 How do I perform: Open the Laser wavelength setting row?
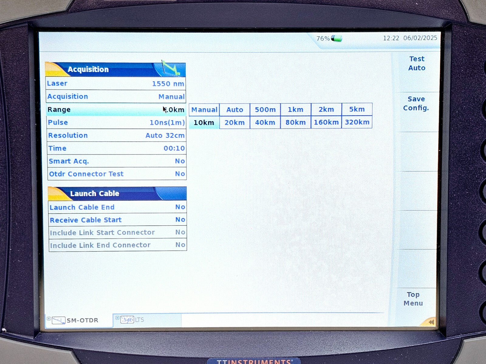pyautogui.click(x=116, y=83)
